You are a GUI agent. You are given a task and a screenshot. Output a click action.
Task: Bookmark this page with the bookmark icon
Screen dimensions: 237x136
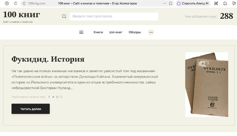tap(171, 4)
